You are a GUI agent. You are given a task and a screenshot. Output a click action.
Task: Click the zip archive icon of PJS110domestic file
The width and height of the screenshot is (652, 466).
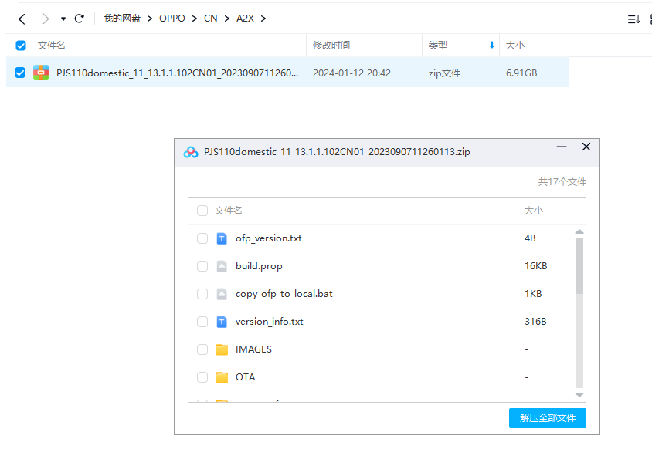tap(41, 73)
